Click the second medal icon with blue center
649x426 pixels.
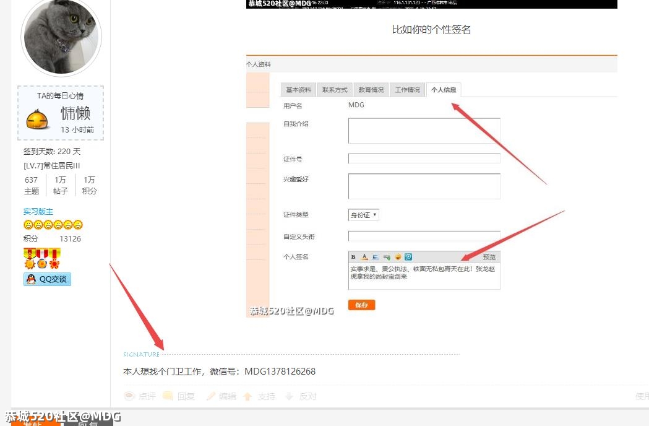42,259
